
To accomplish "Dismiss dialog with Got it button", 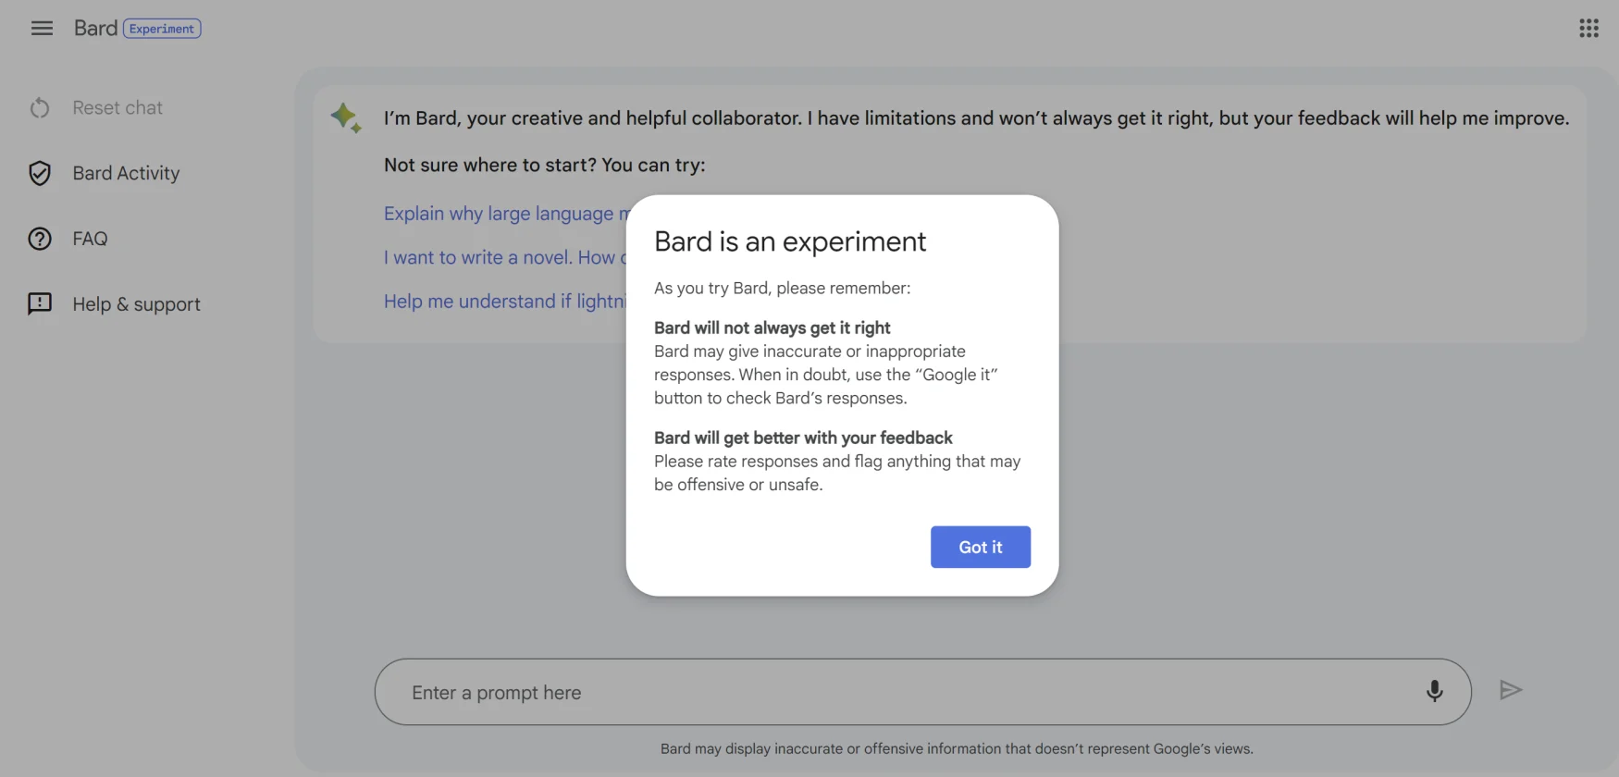I will point(980,547).
